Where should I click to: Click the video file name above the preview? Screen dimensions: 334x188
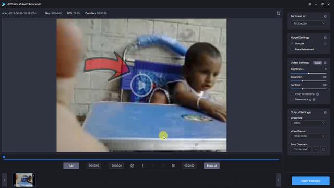click(x=20, y=13)
